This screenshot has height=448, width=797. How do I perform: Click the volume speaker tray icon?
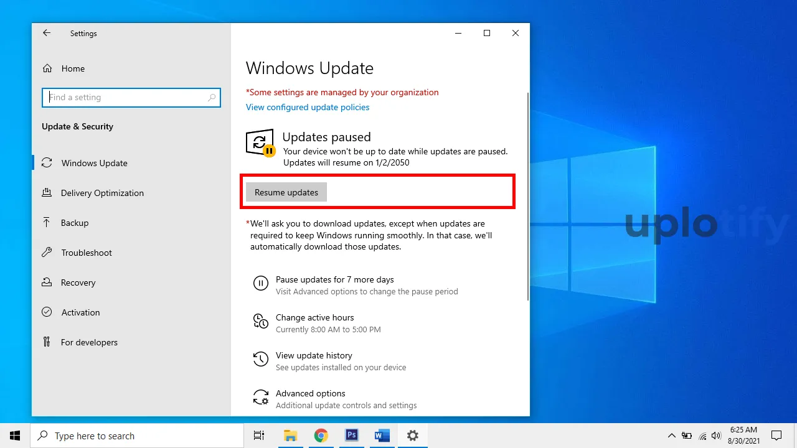coord(716,436)
